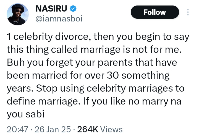The height and width of the screenshot is (140, 199).
Task: Follow the NASIRU account
Action: pos(155,12)
